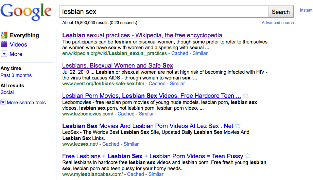Focus the search query input field

pyautogui.click(x=163, y=12)
